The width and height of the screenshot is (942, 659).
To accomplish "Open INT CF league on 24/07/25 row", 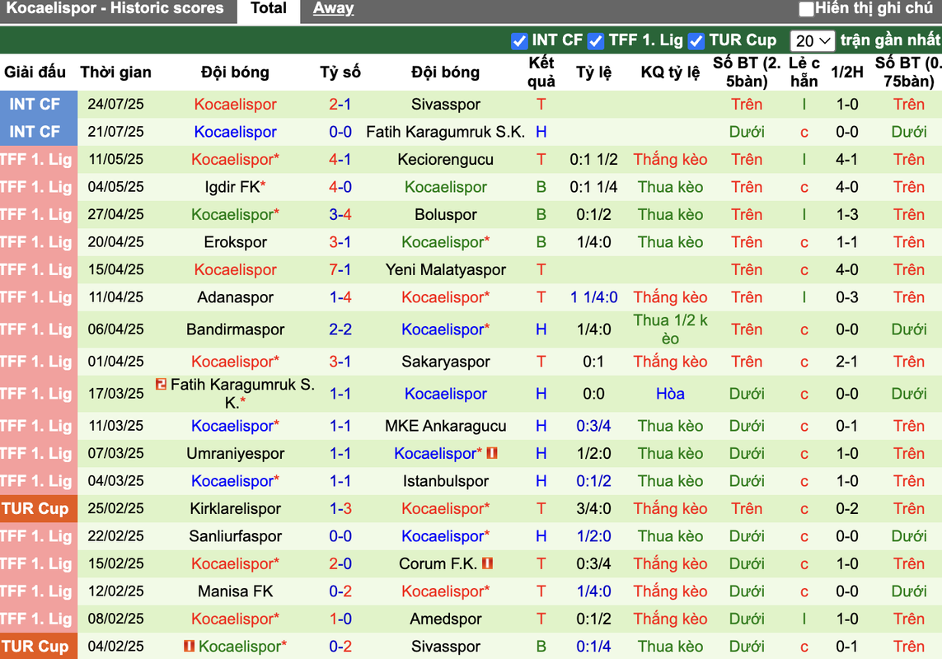I will click(35, 104).
